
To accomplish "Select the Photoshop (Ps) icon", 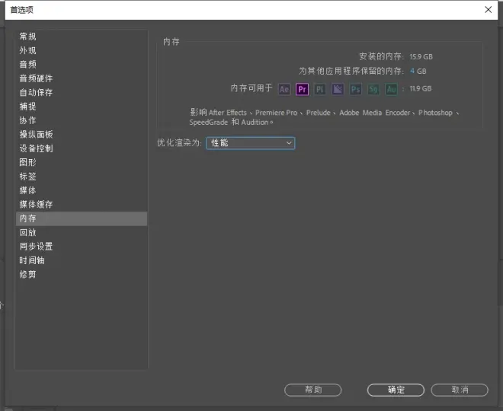I will coord(355,89).
